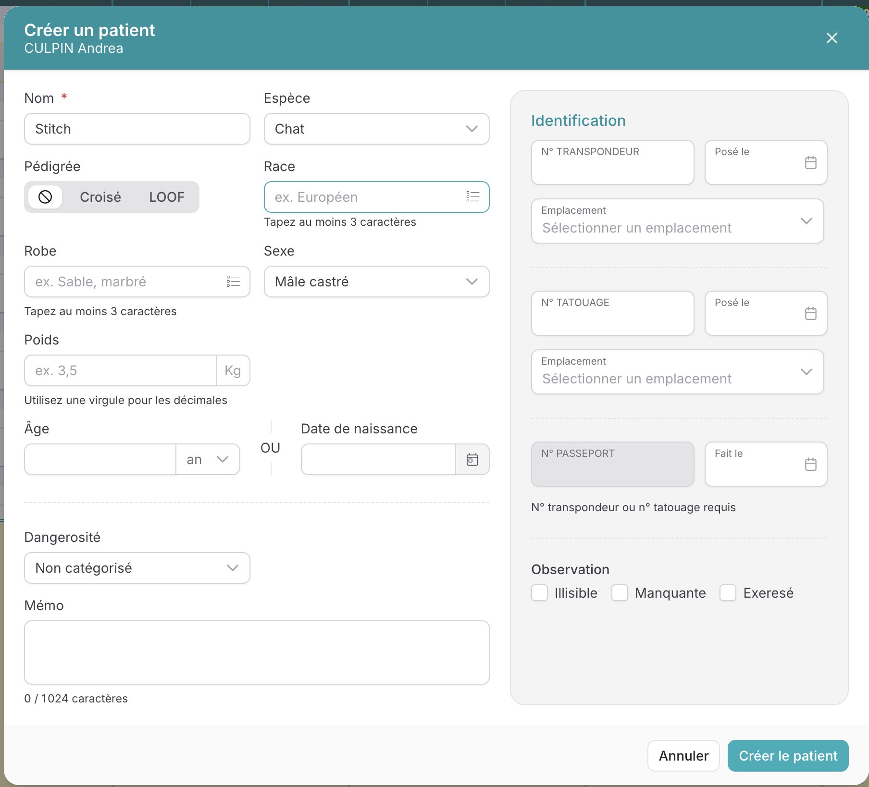Screen dimensions: 869x787
Task: Open calendar for transpondeur Posé le
Action: coord(810,162)
